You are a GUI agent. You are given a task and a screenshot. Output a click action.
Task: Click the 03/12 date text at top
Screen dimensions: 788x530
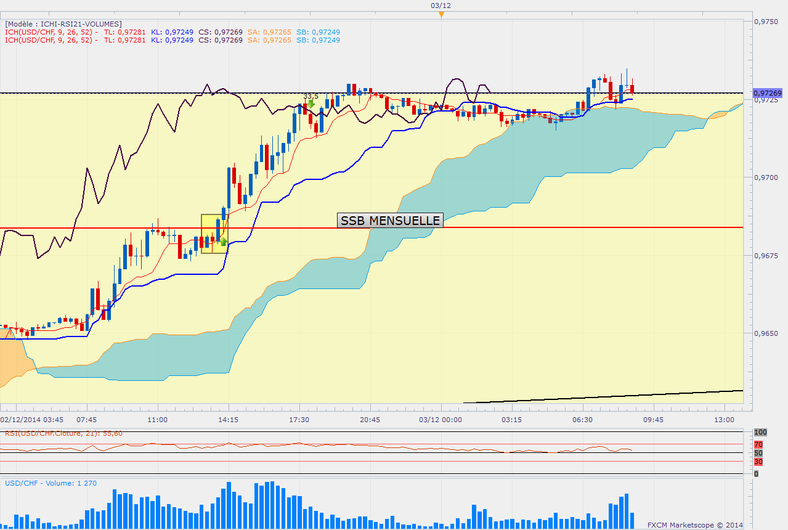point(441,5)
